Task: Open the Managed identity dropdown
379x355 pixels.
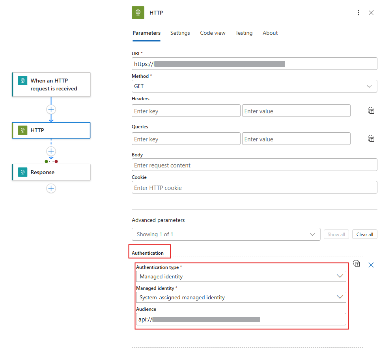Action: [x=241, y=297]
